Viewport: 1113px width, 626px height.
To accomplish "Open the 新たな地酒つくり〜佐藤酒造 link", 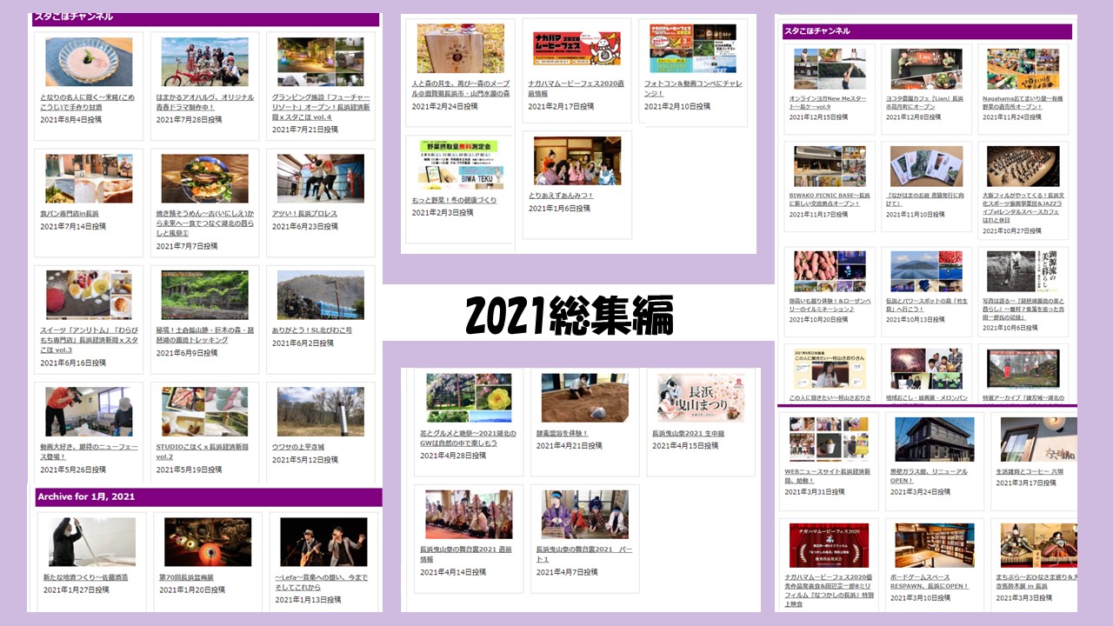I will point(85,577).
